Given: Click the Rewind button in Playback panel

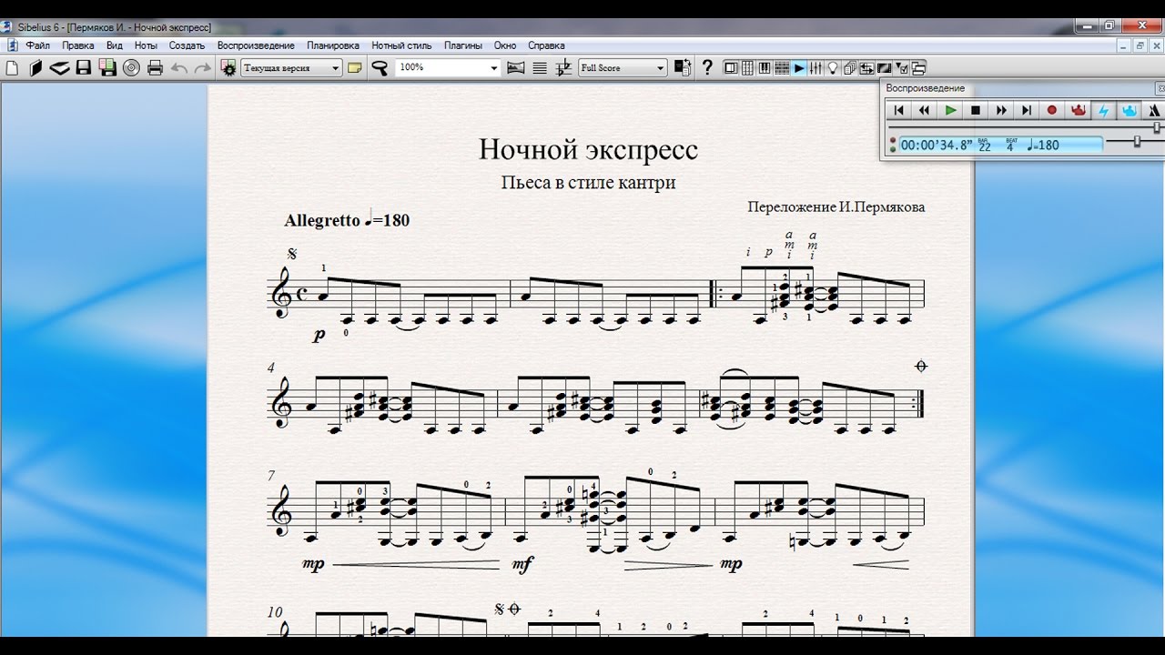Looking at the screenshot, I should [x=924, y=110].
